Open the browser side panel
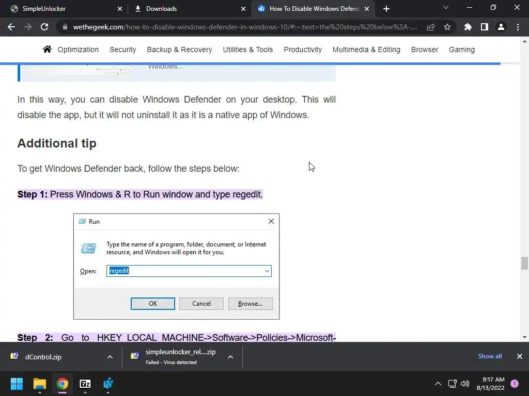This screenshot has width=529, height=396. pyautogui.click(x=485, y=27)
